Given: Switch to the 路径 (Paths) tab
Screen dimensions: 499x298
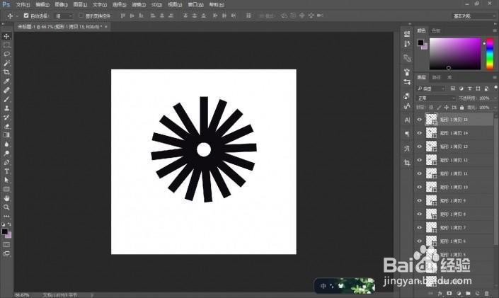Looking at the screenshot, I should 436,77.
